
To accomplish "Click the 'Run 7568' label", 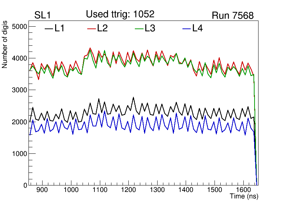I will (233, 15).
